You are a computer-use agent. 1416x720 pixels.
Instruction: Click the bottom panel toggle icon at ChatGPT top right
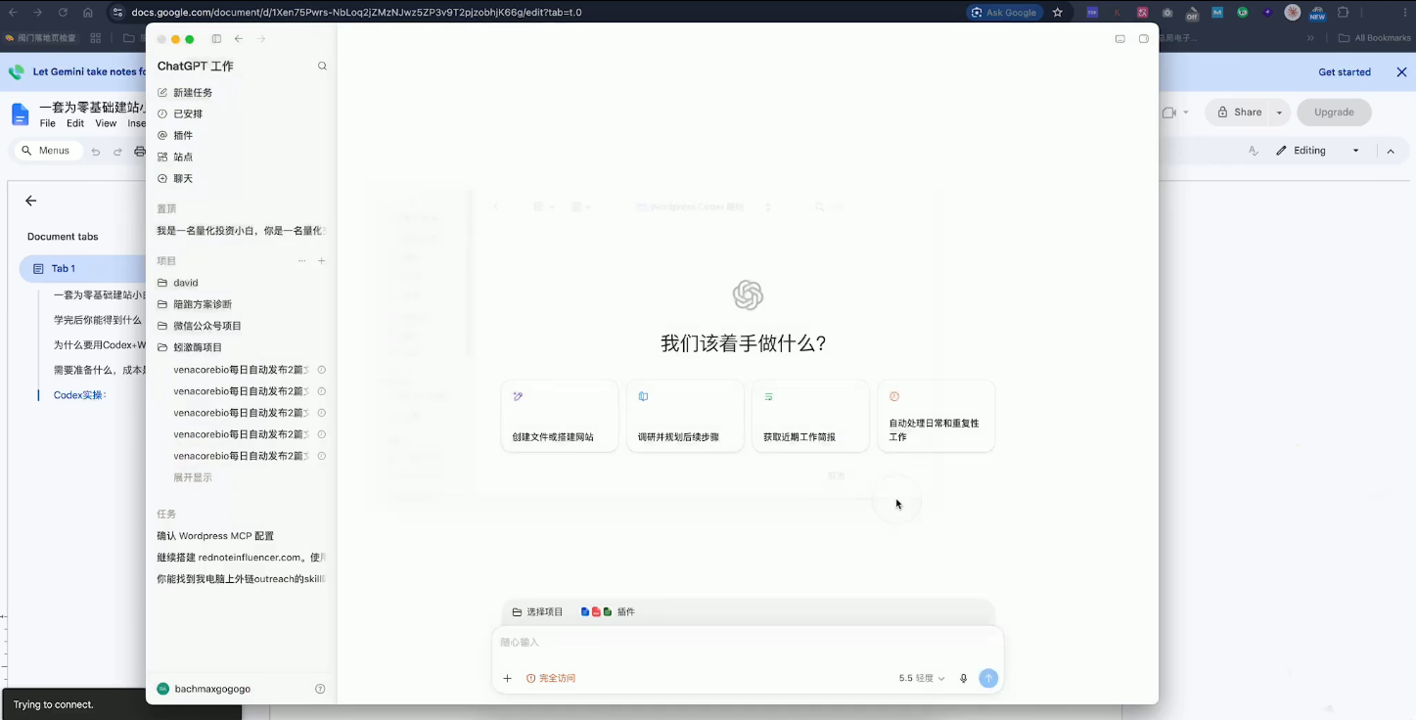coord(1120,39)
